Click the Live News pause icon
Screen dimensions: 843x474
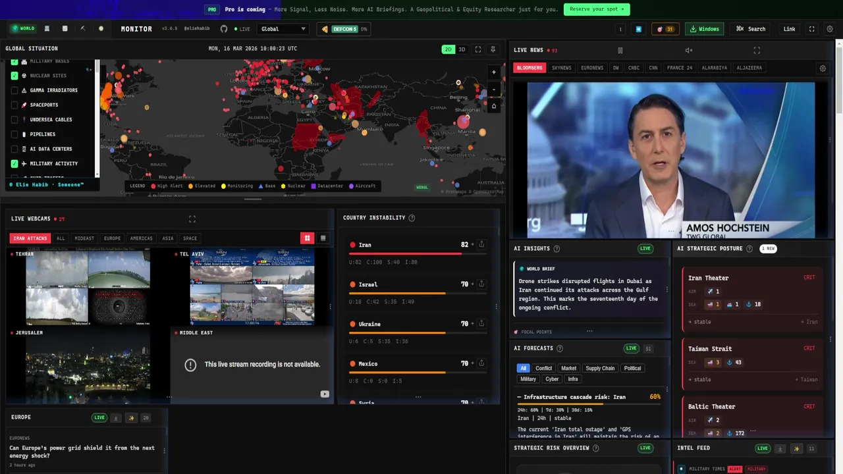coord(620,50)
